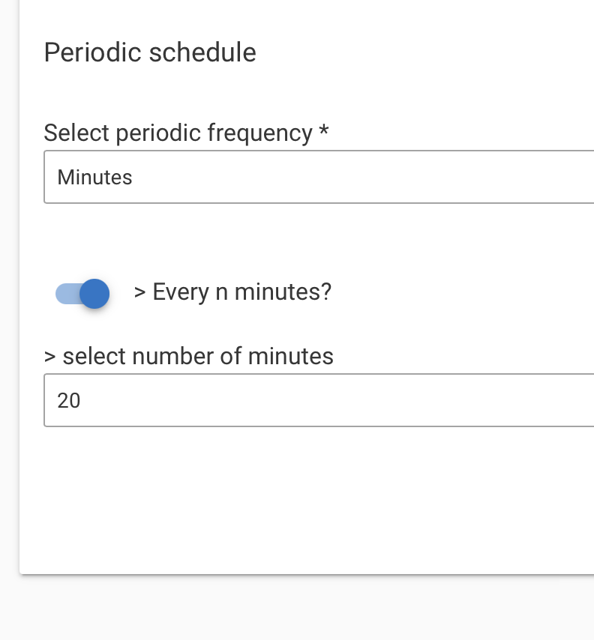Click the dark blue knob of the switch
Screen dimensions: 594x640
94,294
